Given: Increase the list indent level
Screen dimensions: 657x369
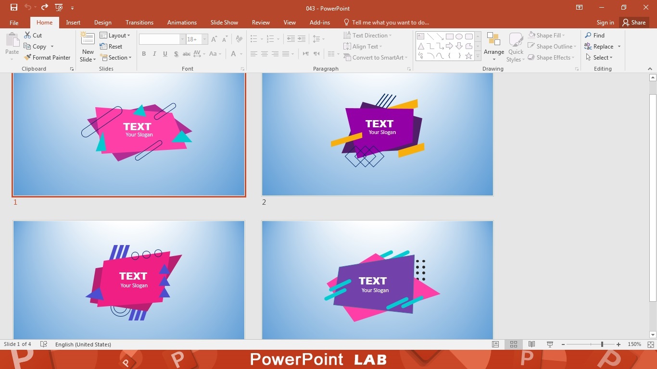Looking at the screenshot, I should 302,39.
